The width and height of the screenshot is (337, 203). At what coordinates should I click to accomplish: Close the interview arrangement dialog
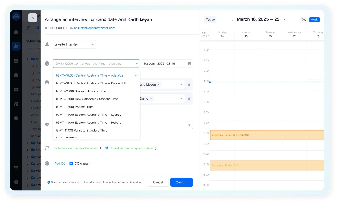pos(32,18)
